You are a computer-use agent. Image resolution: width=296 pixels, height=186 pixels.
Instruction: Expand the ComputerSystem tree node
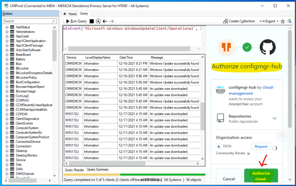point(7,128)
